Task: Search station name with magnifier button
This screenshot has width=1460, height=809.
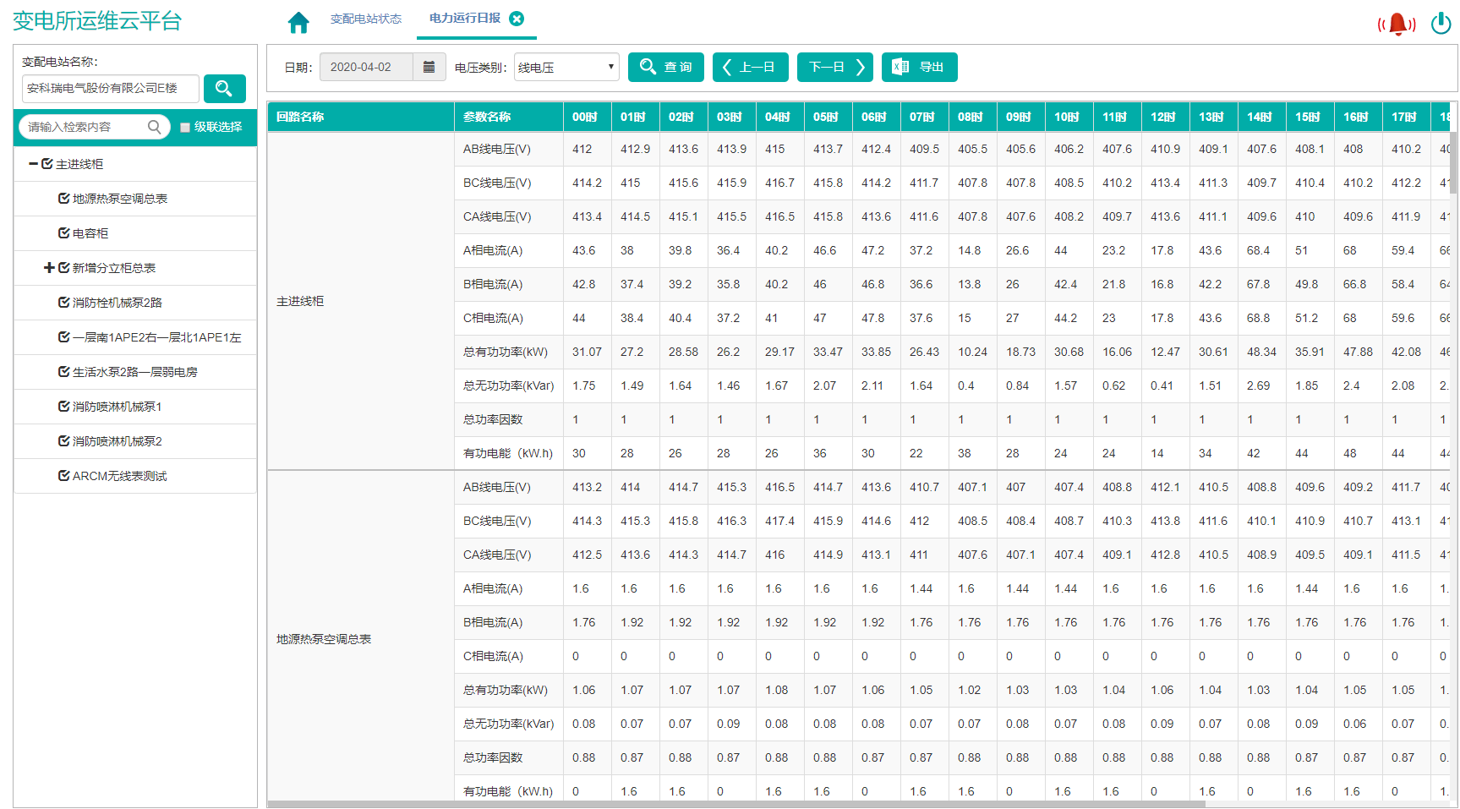Action: click(x=224, y=88)
